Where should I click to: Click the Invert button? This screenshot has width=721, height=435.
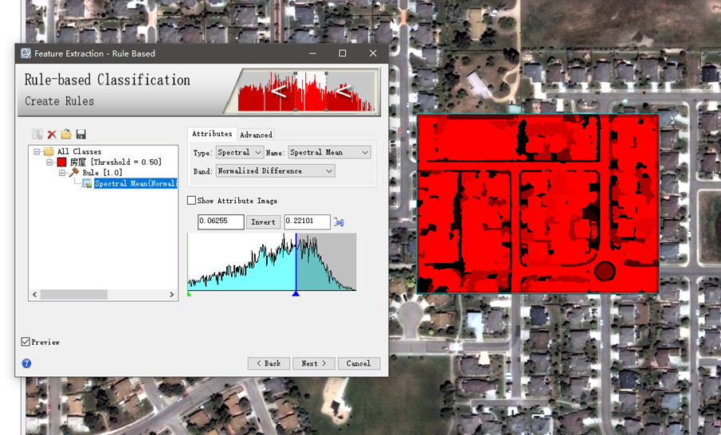tap(264, 222)
